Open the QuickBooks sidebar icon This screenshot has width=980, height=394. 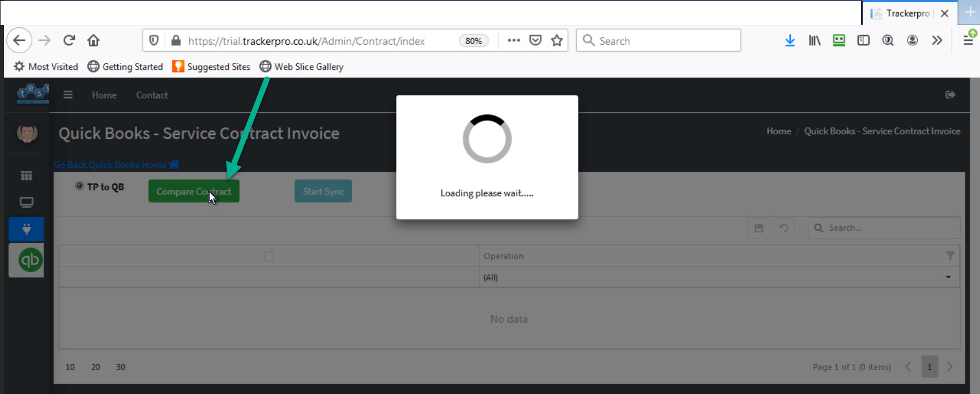[x=30, y=260]
